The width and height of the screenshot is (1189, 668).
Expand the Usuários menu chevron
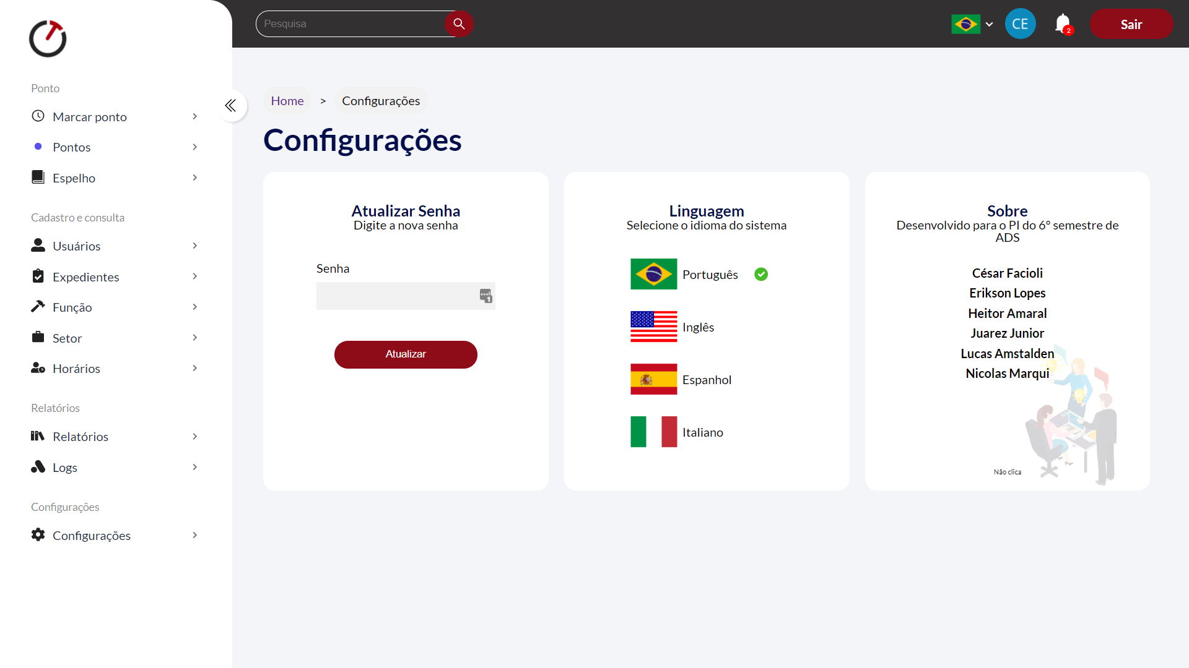[194, 246]
